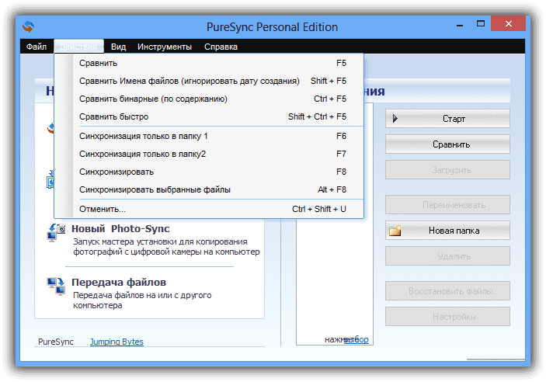
Task: Click the New Photo-Sync camera icon
Action: [57, 231]
